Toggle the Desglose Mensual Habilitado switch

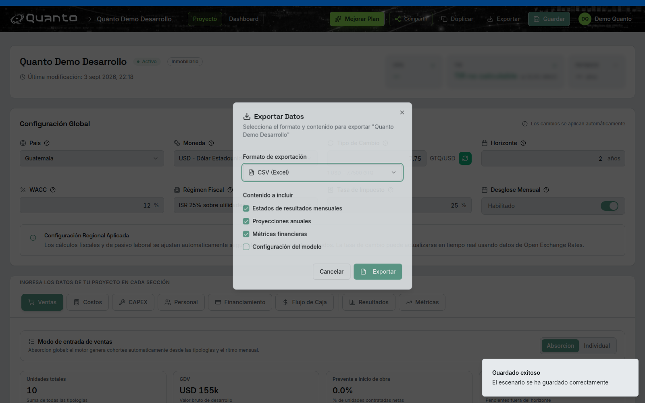click(x=609, y=206)
